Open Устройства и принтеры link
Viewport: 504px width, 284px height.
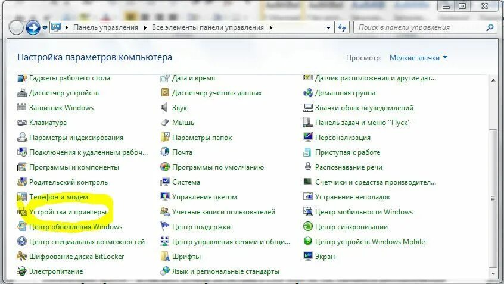[x=68, y=212]
